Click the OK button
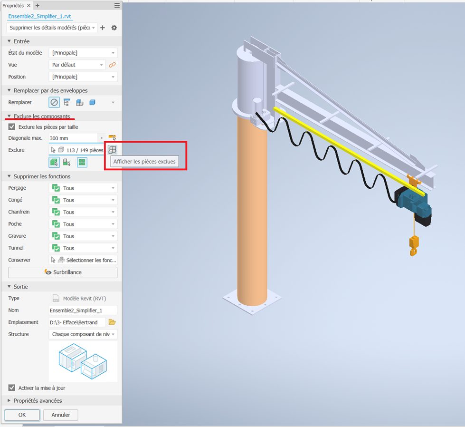Screen dimensions: 465x427 (x=22, y=415)
